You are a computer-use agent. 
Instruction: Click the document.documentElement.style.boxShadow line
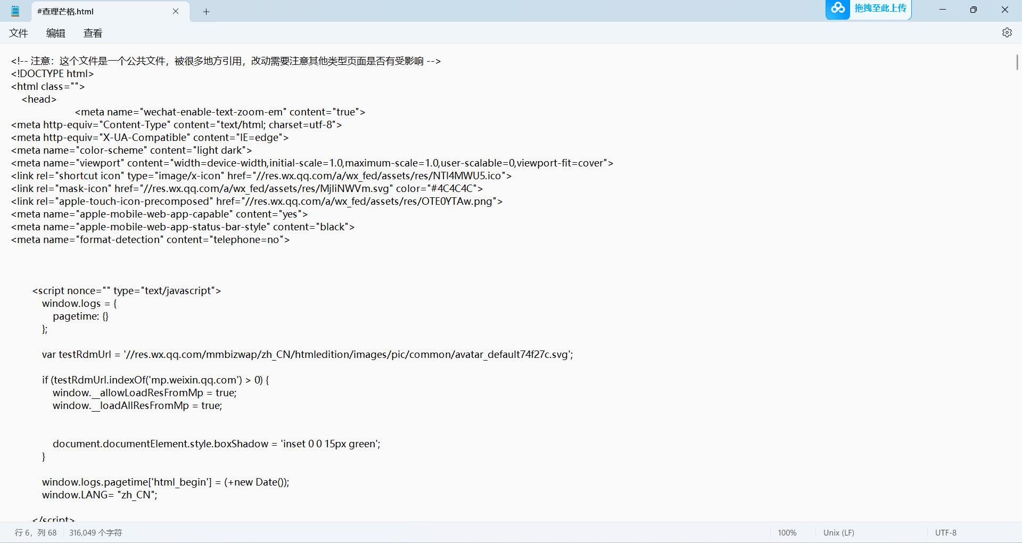click(x=216, y=444)
